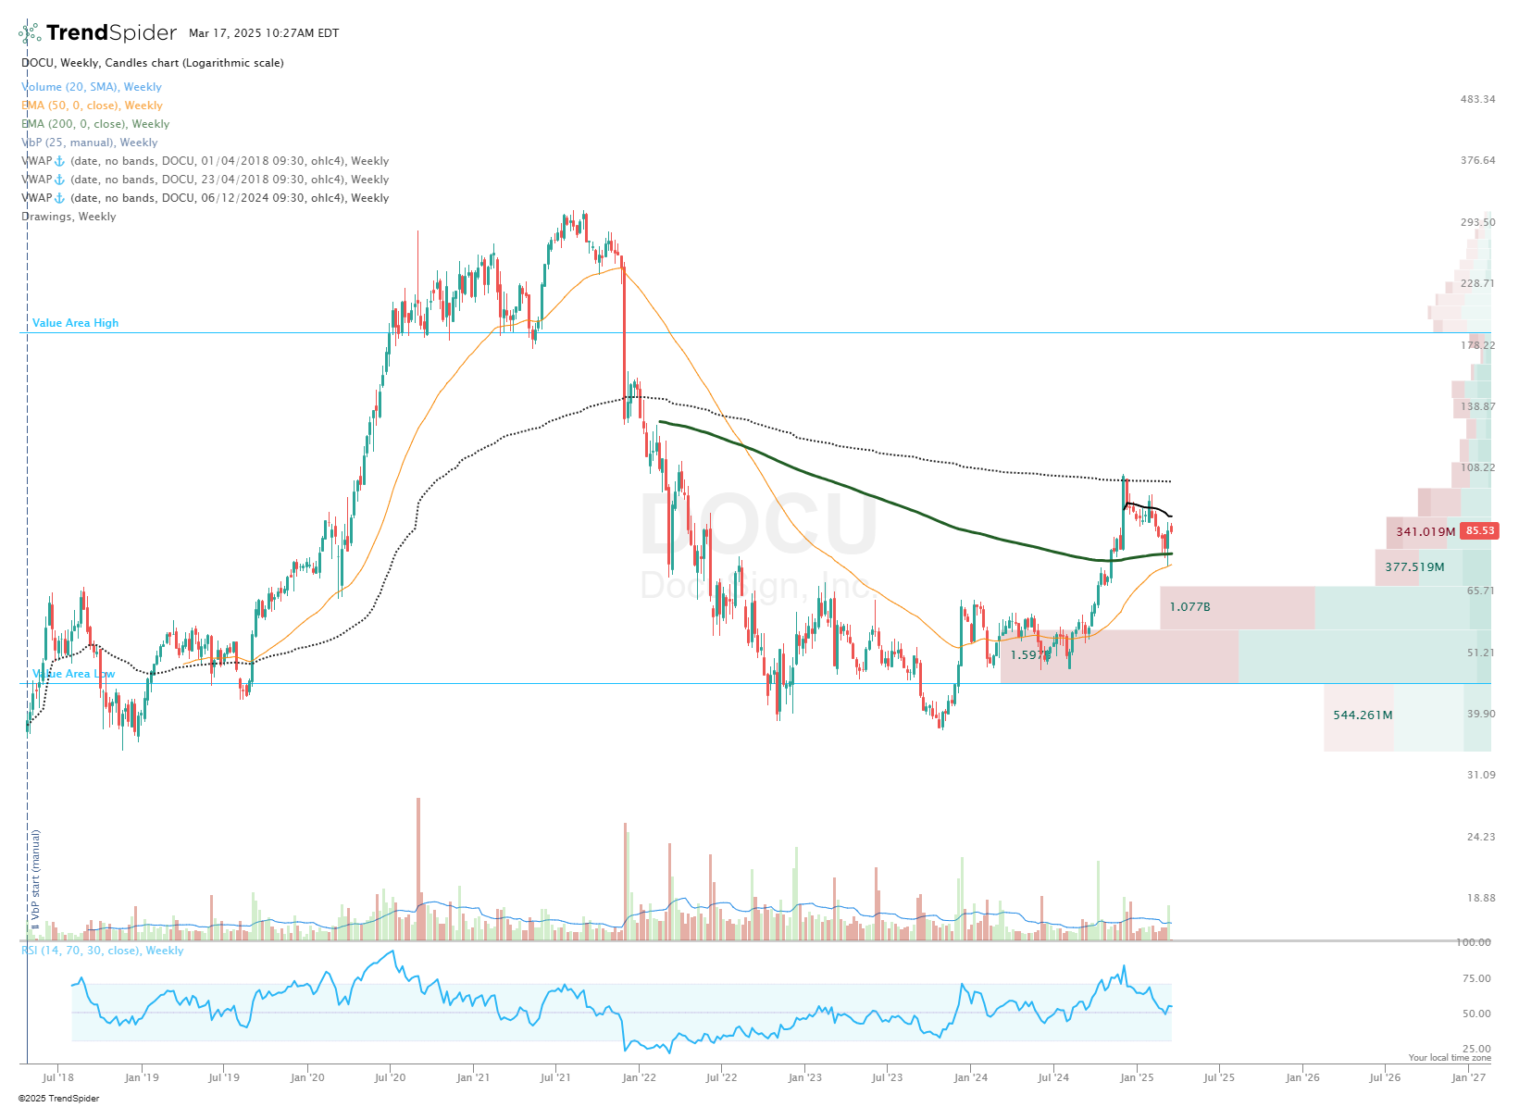1519x1107 pixels.
Task: Click the anchor icon on the 06/12/2024 VWAP
Action: click(60, 198)
